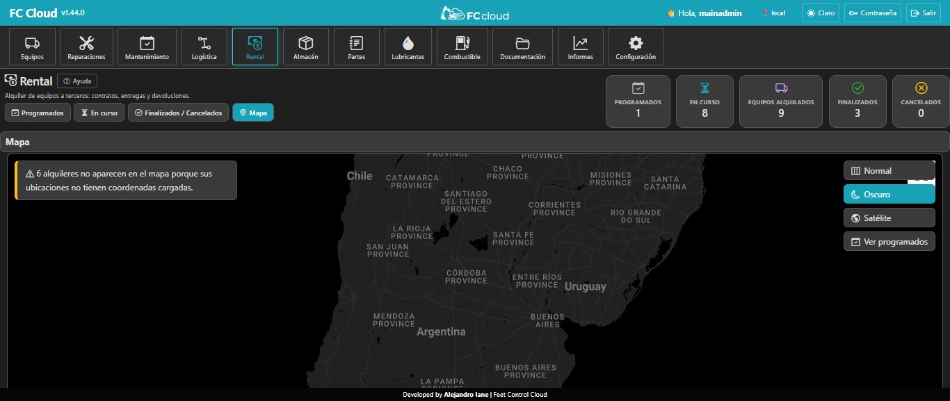
Task: Click the warning triangle in the alert
Action: point(30,174)
